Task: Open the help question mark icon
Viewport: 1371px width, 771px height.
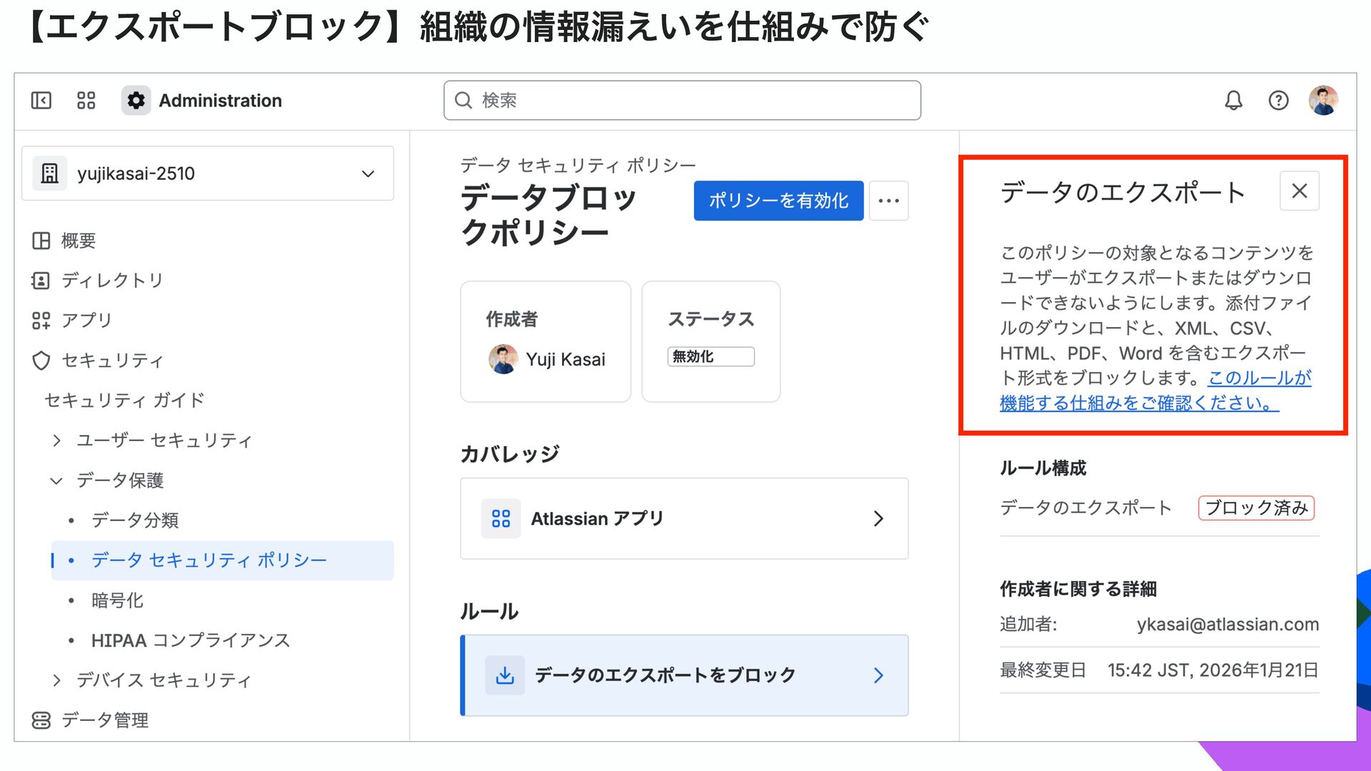Action: [1278, 100]
